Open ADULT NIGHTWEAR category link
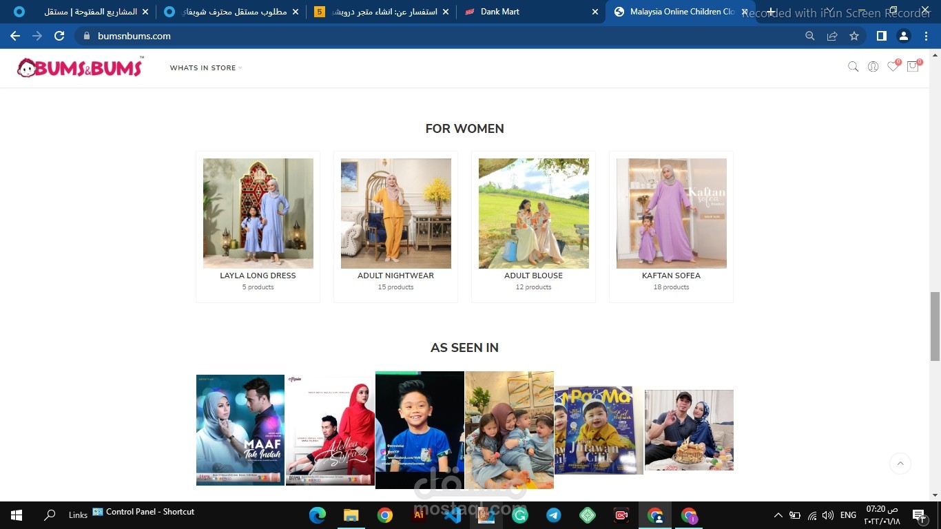This screenshot has width=941, height=529. coord(395,276)
